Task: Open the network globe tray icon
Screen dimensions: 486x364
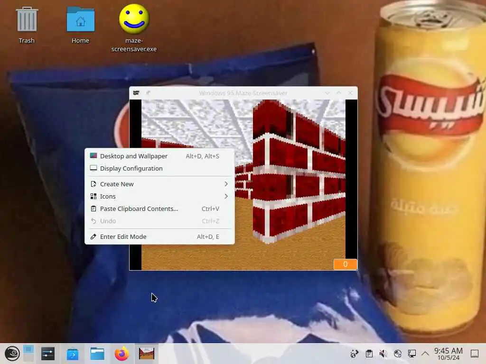Action: point(397,354)
